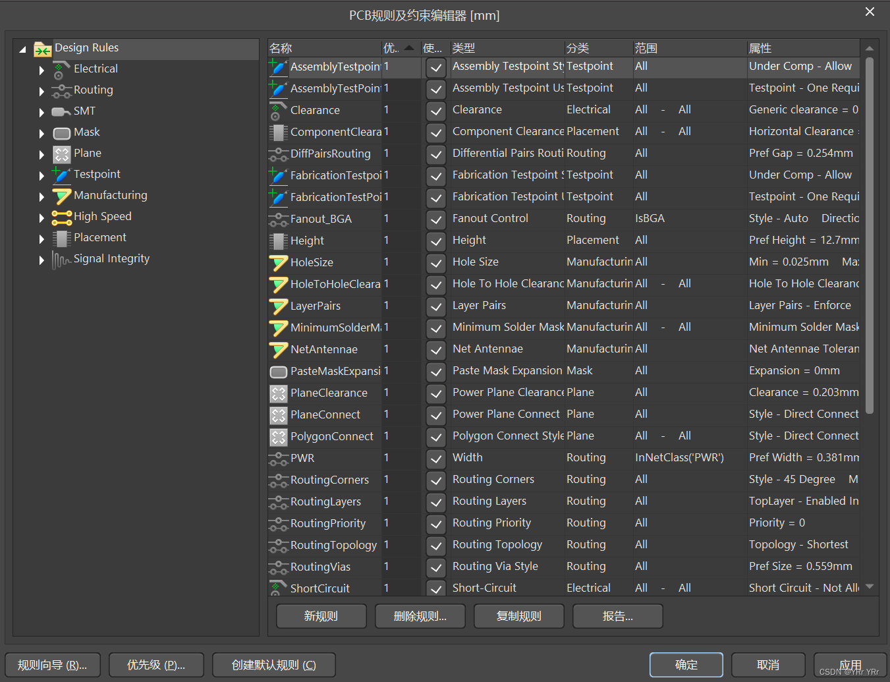Open the 报告 report button
Viewport: 890px width, 682px height.
coord(617,616)
